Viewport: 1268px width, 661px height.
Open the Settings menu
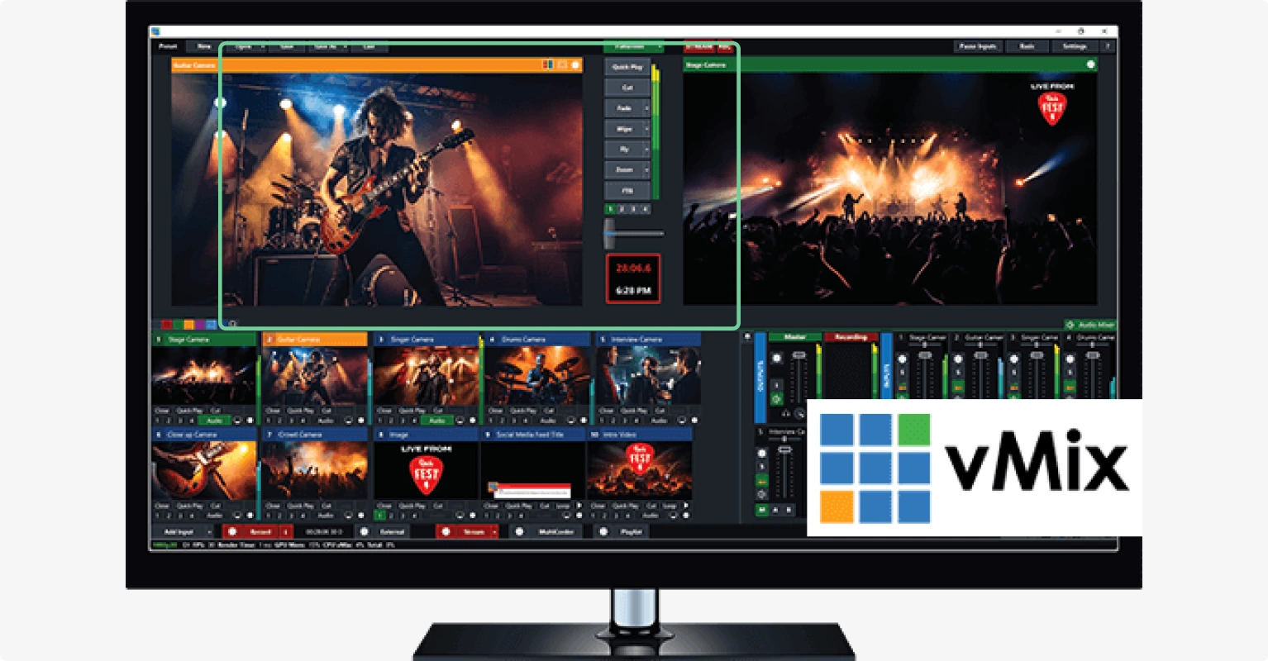point(1075,46)
